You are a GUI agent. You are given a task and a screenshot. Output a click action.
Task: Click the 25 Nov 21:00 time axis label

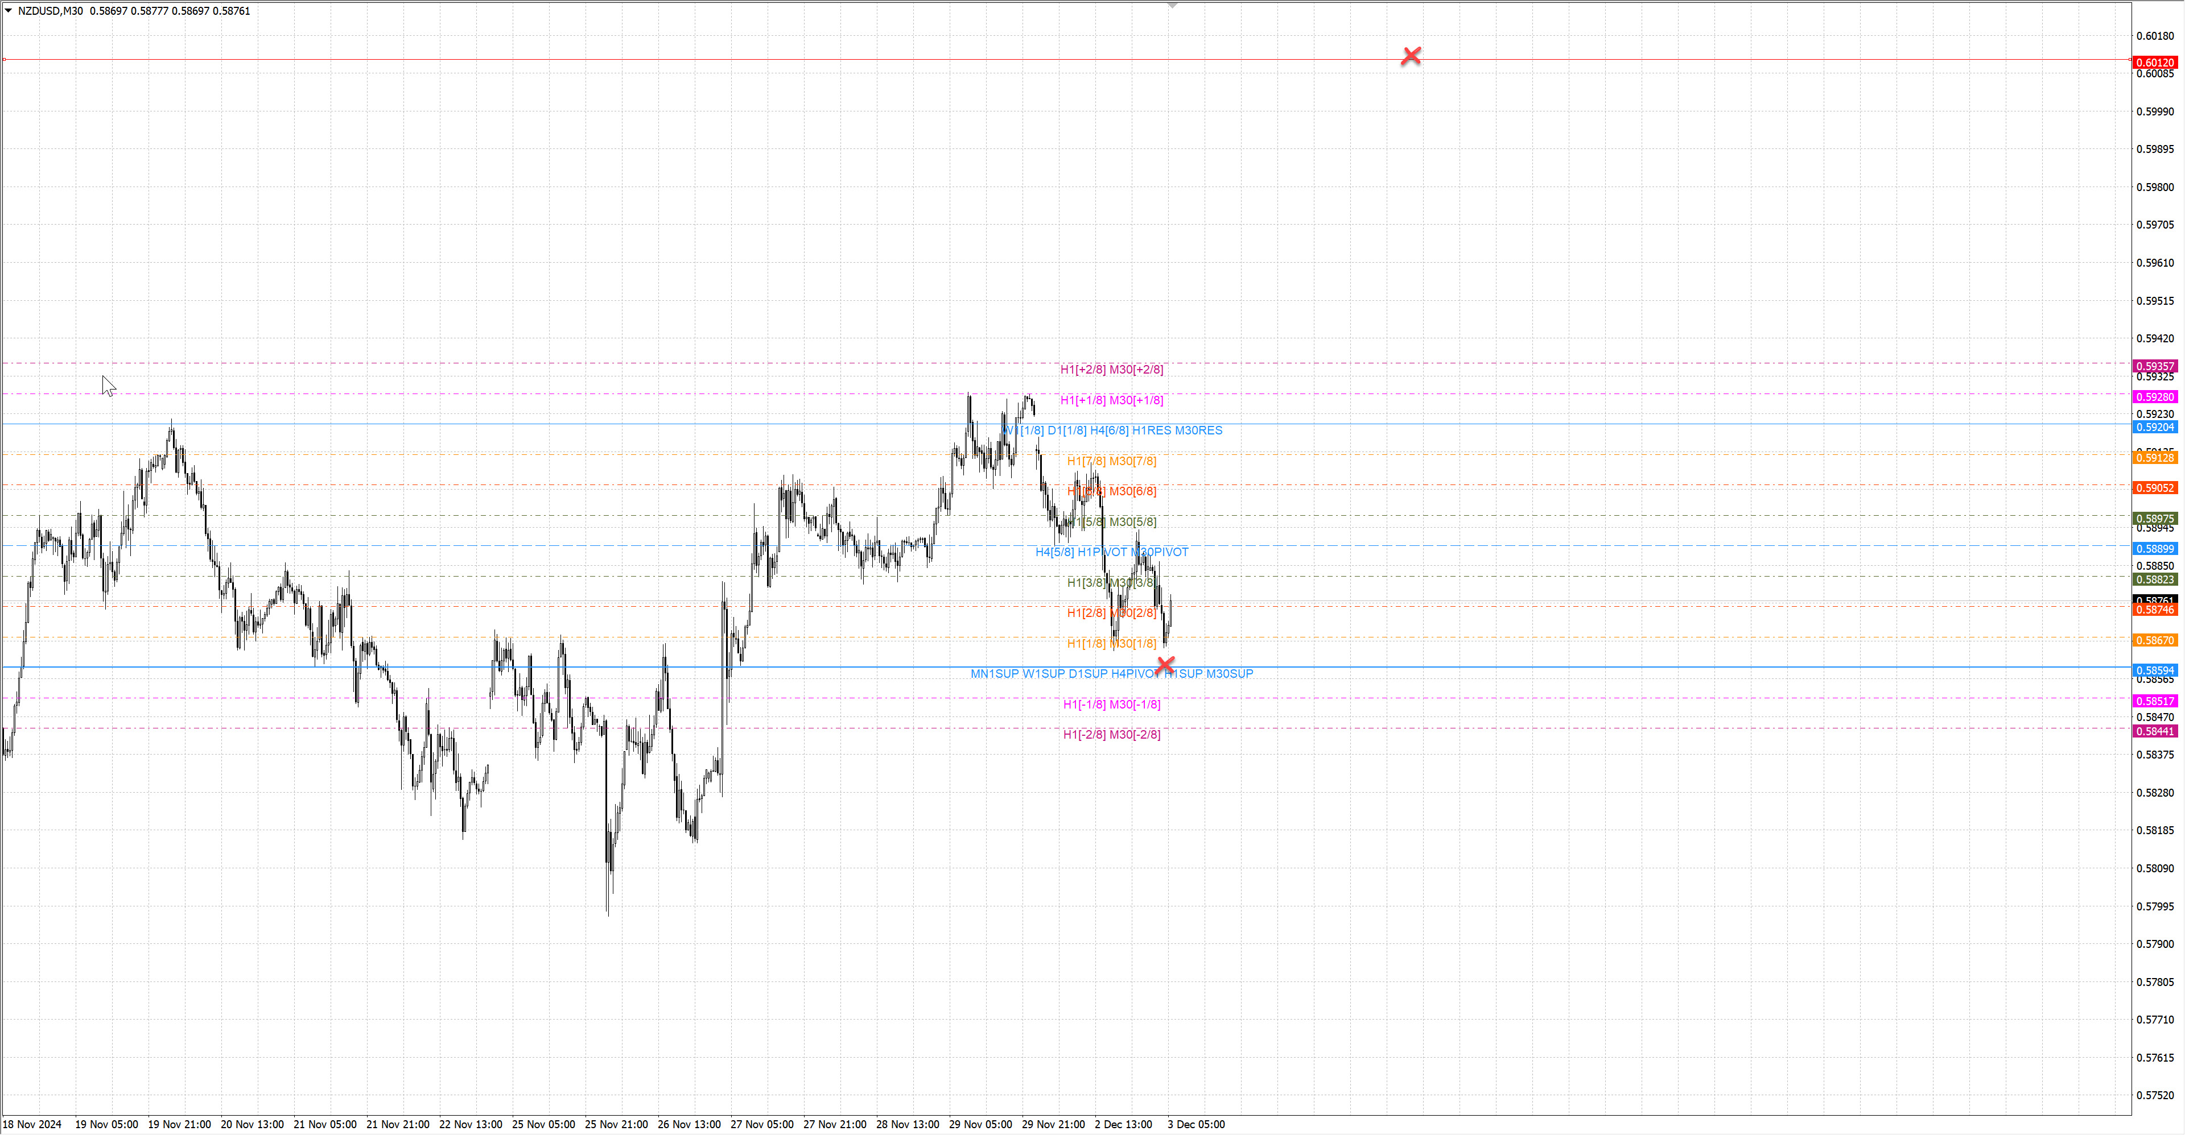[616, 1124]
